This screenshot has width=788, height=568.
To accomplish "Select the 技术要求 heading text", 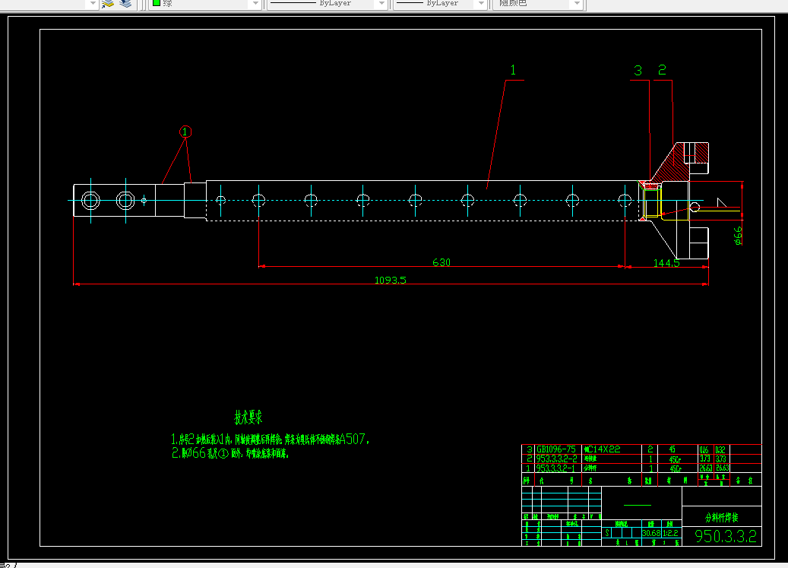I will pyautogui.click(x=248, y=417).
